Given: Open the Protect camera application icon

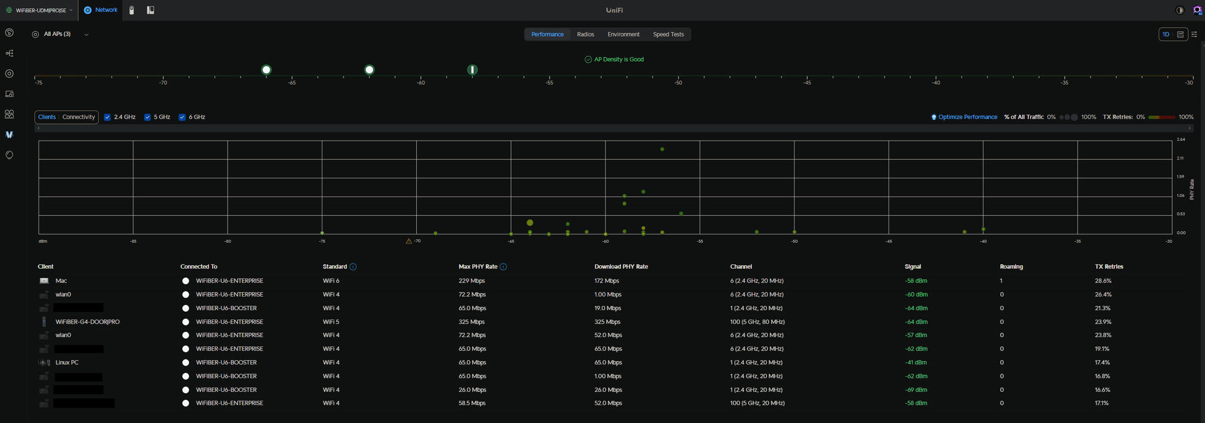Looking at the screenshot, I should point(132,10).
